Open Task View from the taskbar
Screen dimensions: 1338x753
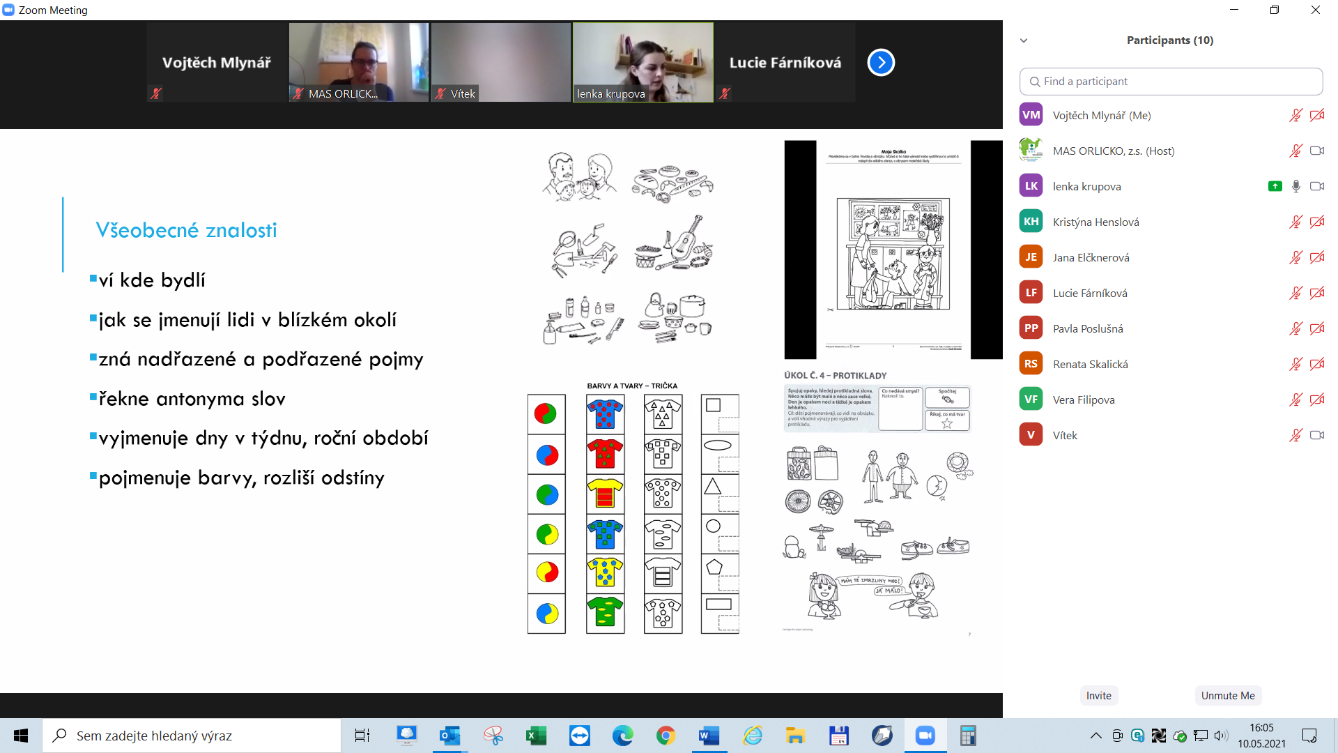tap(362, 736)
